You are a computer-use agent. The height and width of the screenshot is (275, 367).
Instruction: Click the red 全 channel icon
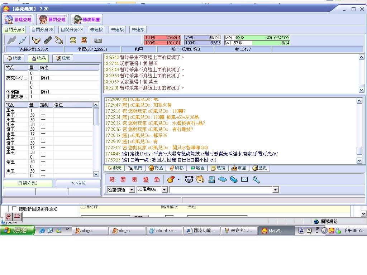pyautogui.click(x=157, y=179)
